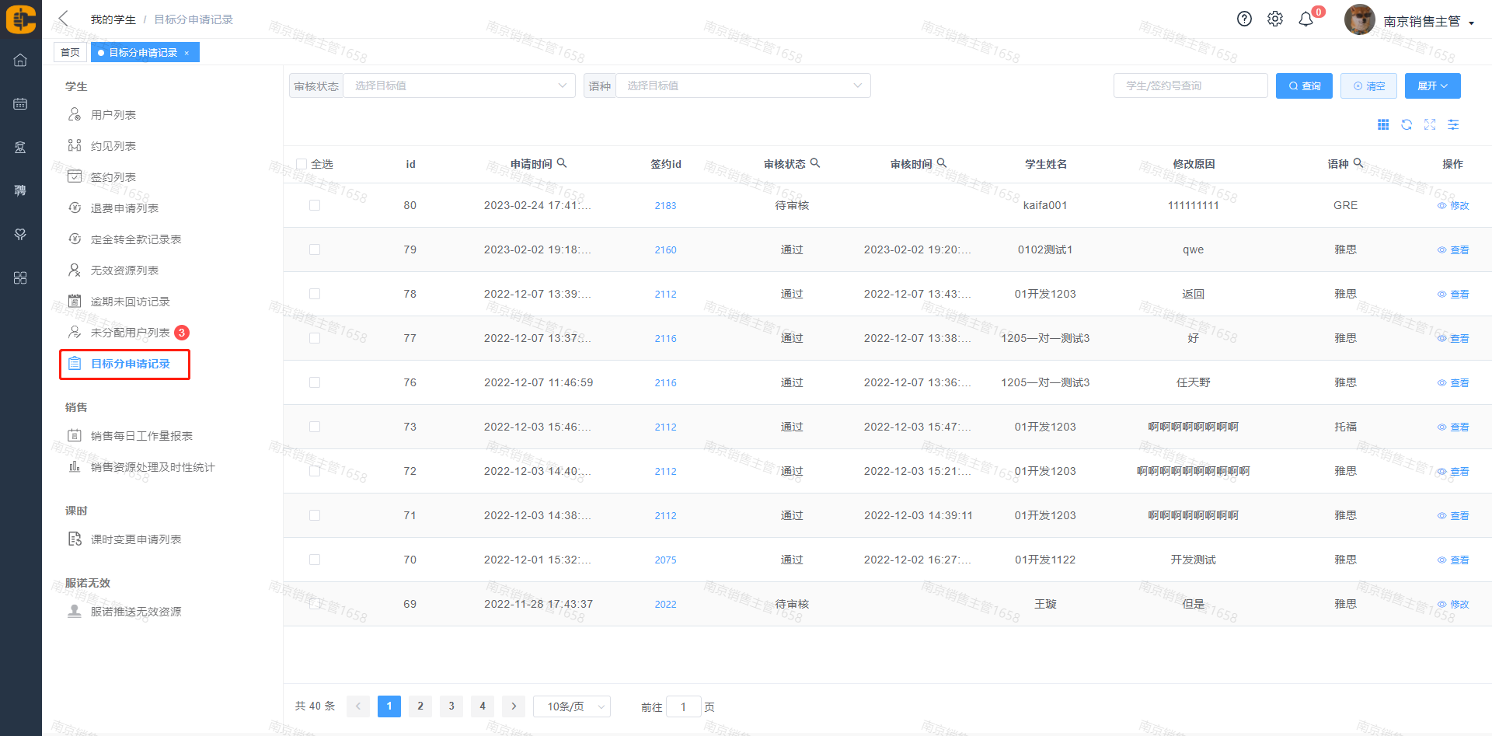This screenshot has height=736, width=1492.
Task: Click the 学生/签约号查询 input field
Action: [1190, 85]
